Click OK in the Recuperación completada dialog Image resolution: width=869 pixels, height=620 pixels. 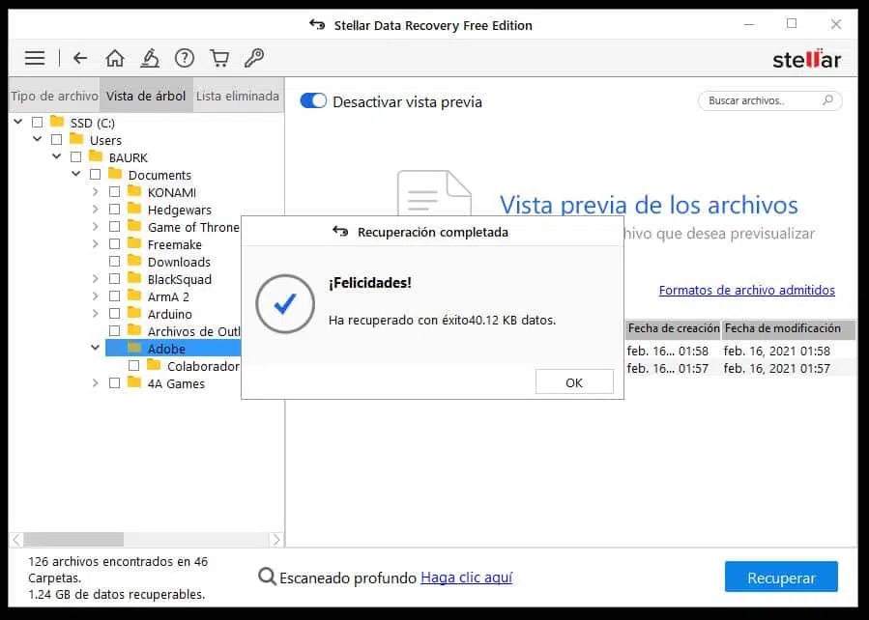coord(574,382)
